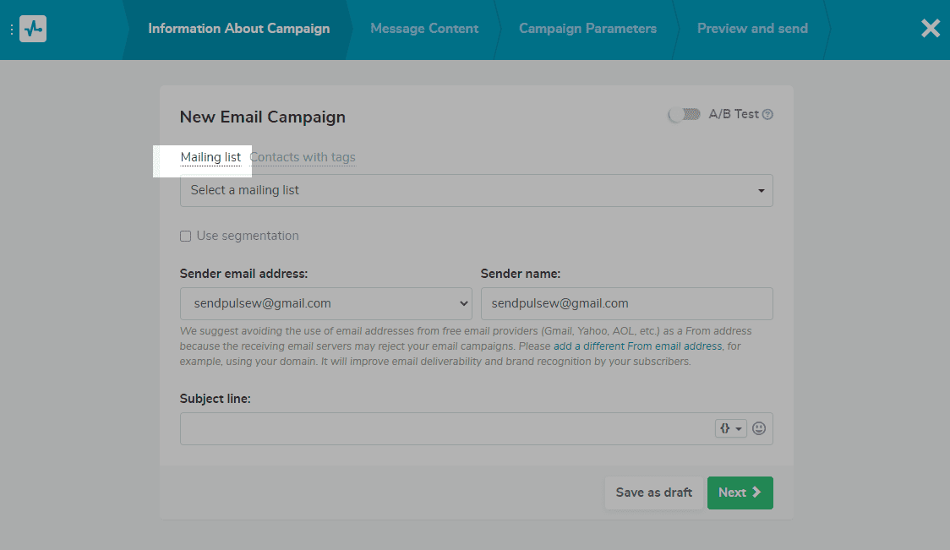This screenshot has height=550, width=950.
Task: Click into the Sender name field
Action: tap(626, 303)
